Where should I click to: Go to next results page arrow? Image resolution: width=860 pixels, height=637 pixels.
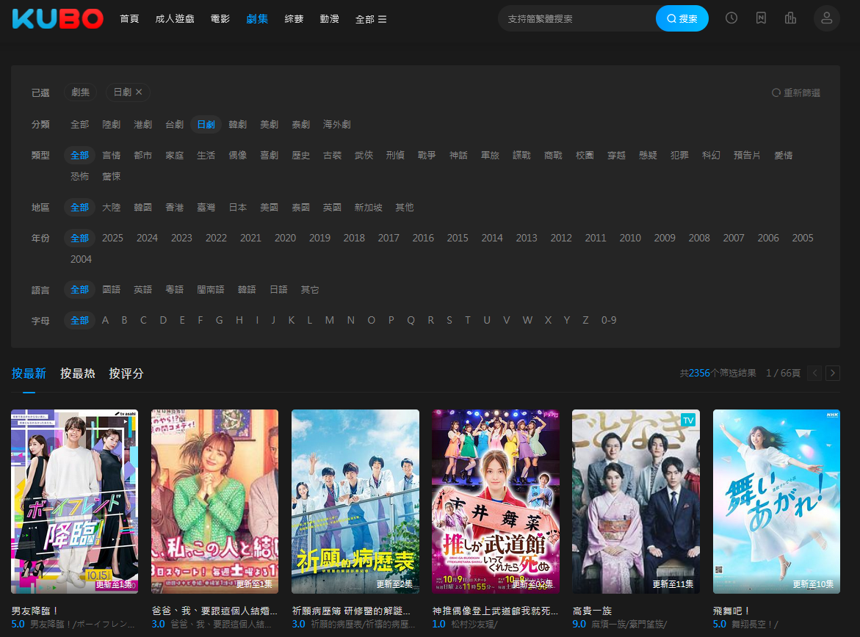[832, 373]
